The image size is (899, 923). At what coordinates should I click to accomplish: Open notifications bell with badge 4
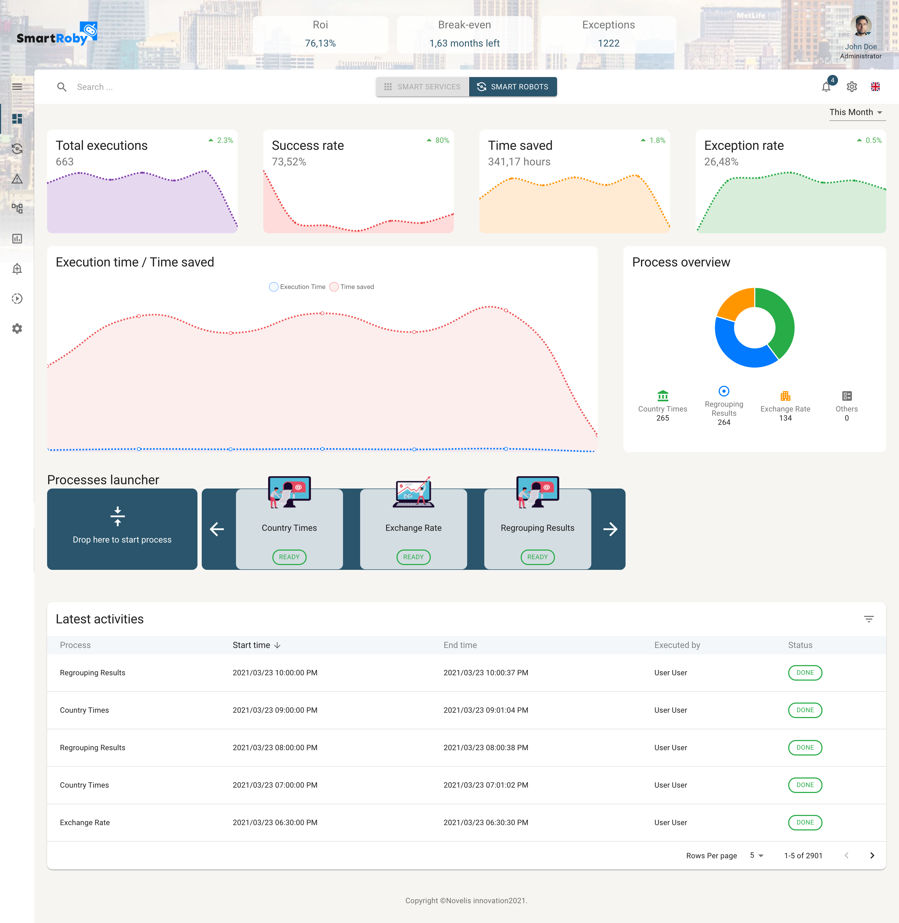tap(827, 86)
